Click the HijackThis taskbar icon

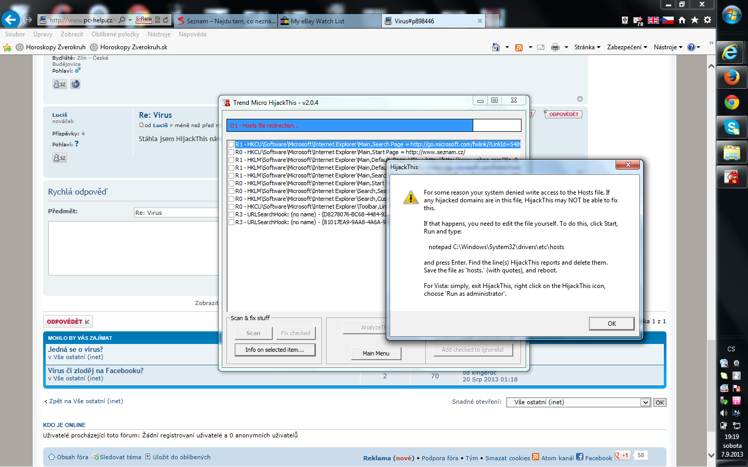731,177
